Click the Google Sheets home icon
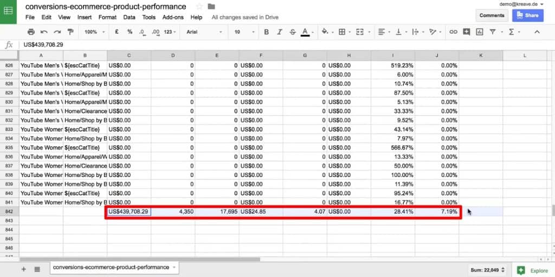 8,11
